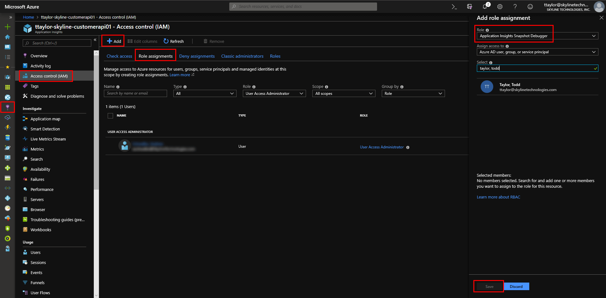Click Remove in the toolbar
606x298 pixels.
tap(214, 41)
